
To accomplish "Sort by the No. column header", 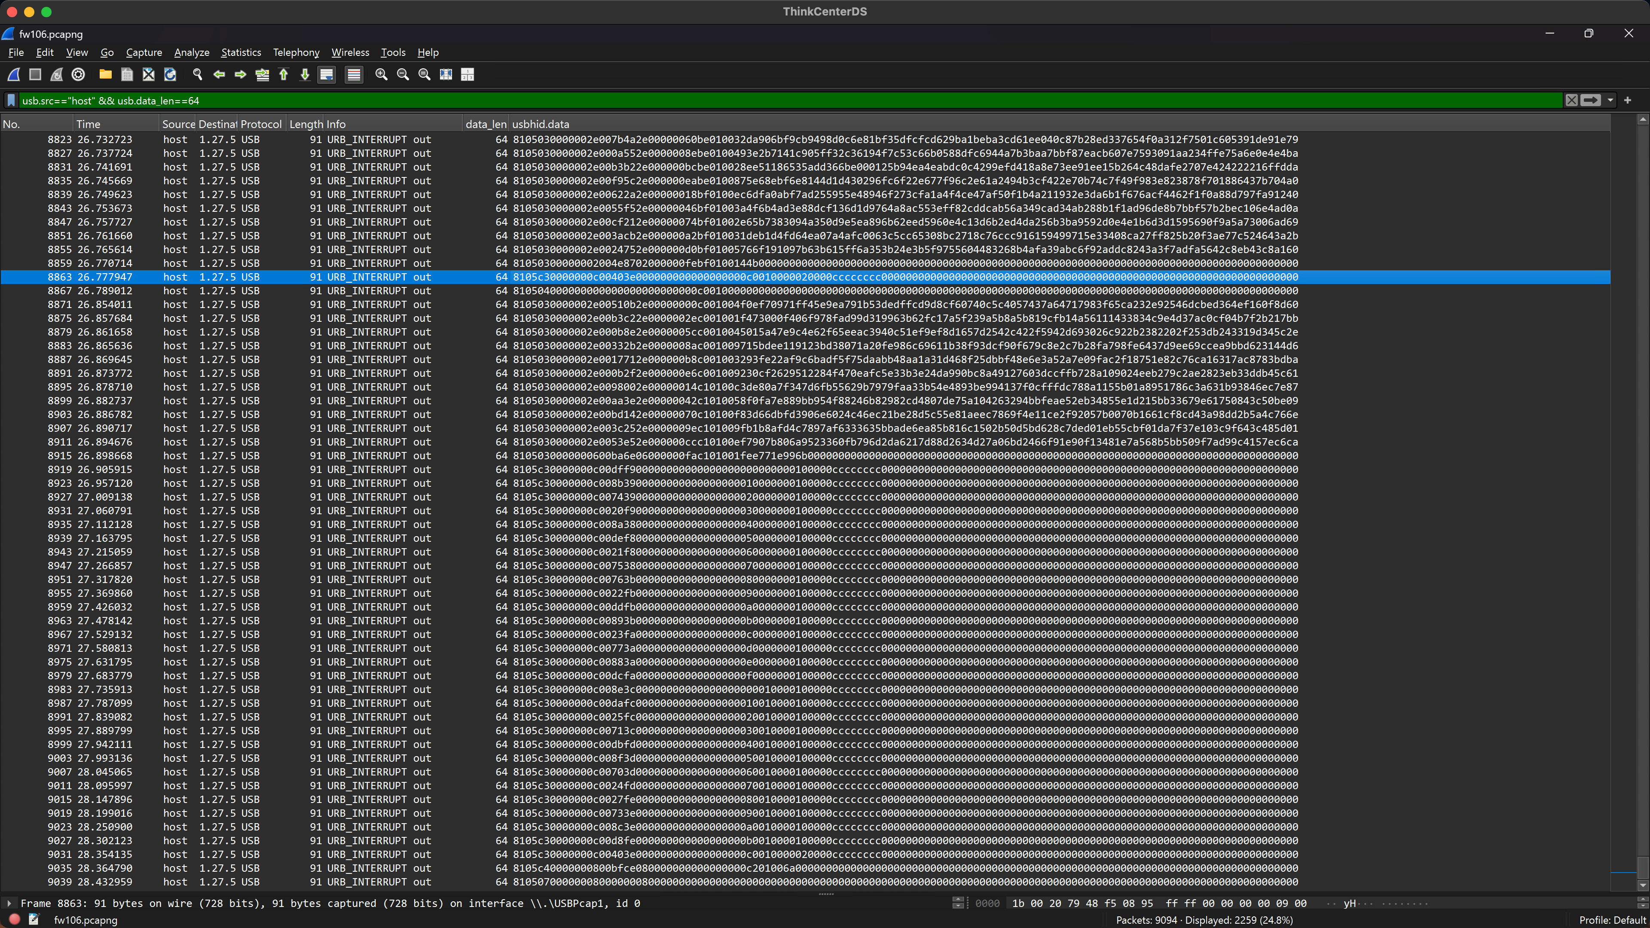I will [x=37, y=124].
